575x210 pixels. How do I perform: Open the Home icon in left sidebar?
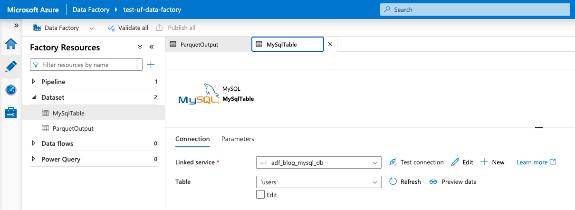point(11,44)
